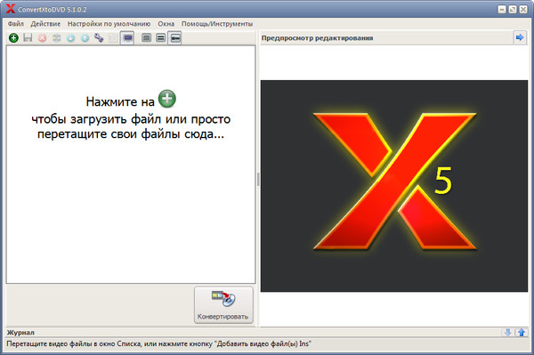Toggle the two-row layout view button
This screenshot has height=355, width=534.
point(160,37)
